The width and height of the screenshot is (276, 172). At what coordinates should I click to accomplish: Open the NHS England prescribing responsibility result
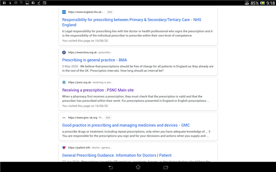point(132,22)
